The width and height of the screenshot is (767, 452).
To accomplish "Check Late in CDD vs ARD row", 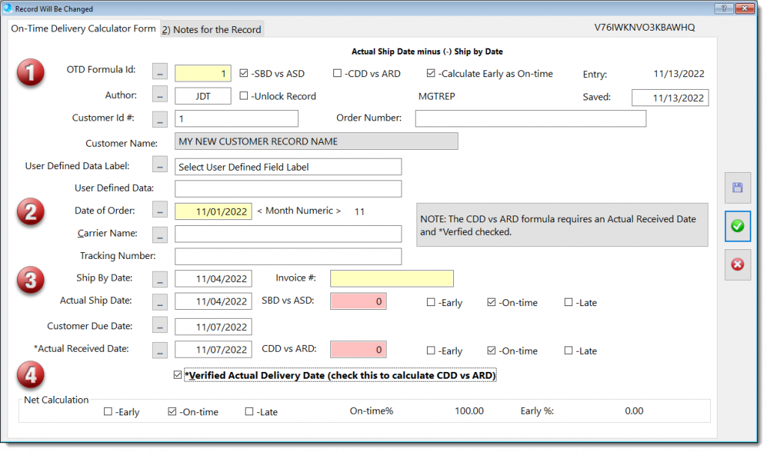I will 568,350.
